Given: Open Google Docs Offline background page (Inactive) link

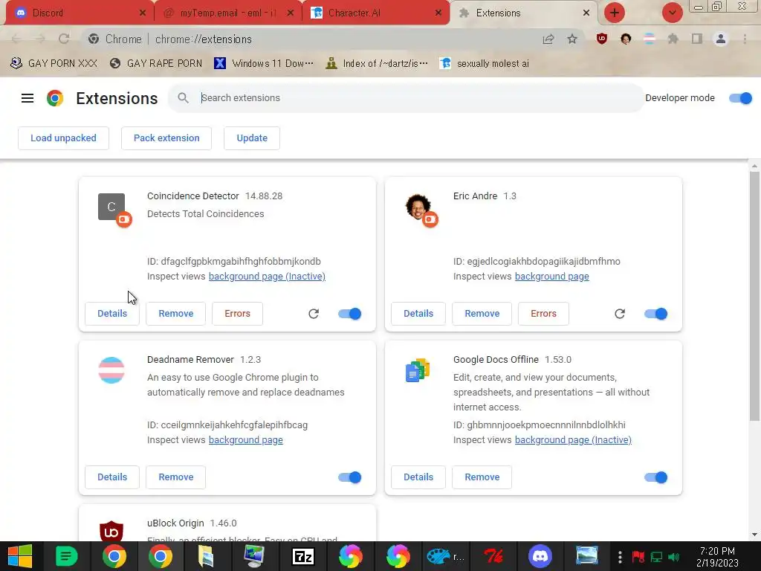Looking at the screenshot, I should [x=573, y=440].
